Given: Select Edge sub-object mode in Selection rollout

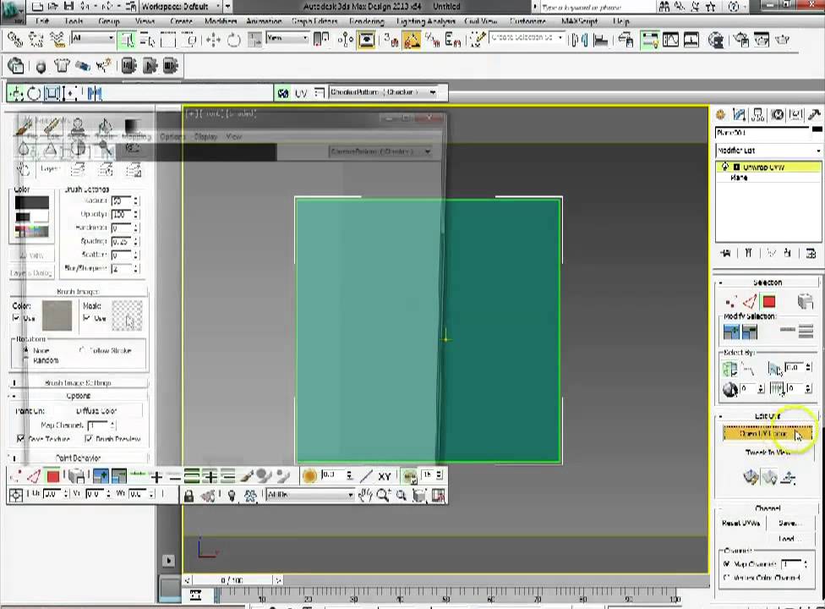Looking at the screenshot, I should pyautogui.click(x=750, y=302).
